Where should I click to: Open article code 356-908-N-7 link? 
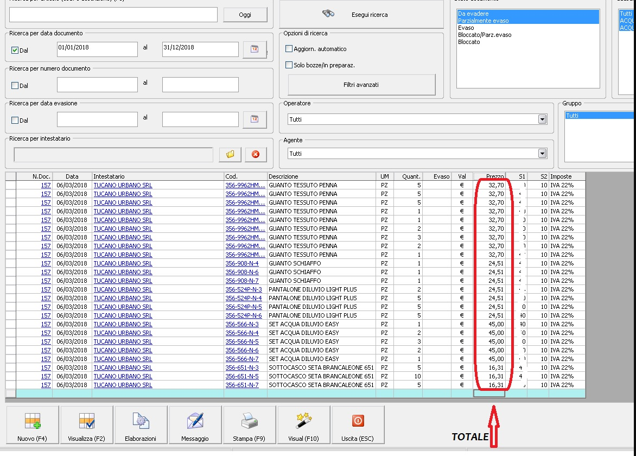click(241, 281)
